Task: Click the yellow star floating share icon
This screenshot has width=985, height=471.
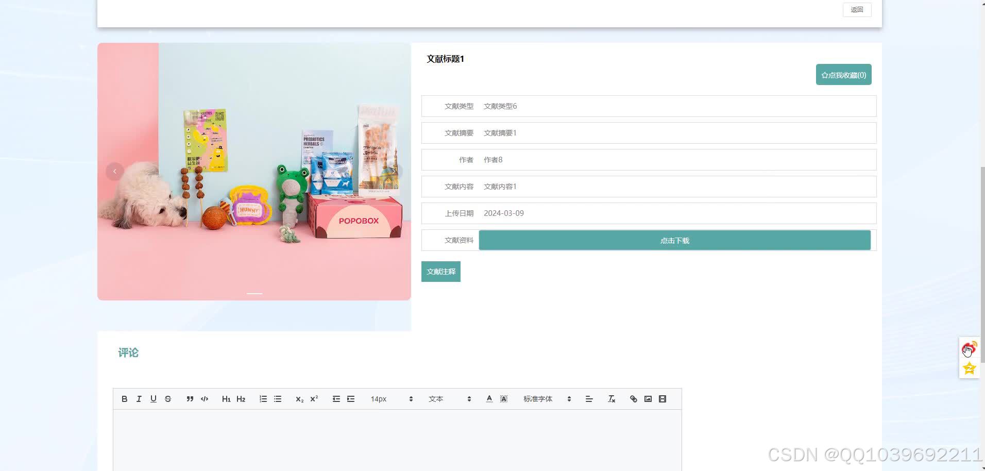Action: point(969,368)
